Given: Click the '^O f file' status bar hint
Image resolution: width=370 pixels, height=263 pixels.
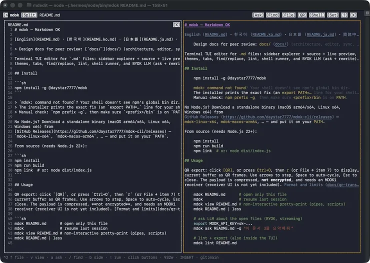Looking at the screenshot, I should coord(13,257).
